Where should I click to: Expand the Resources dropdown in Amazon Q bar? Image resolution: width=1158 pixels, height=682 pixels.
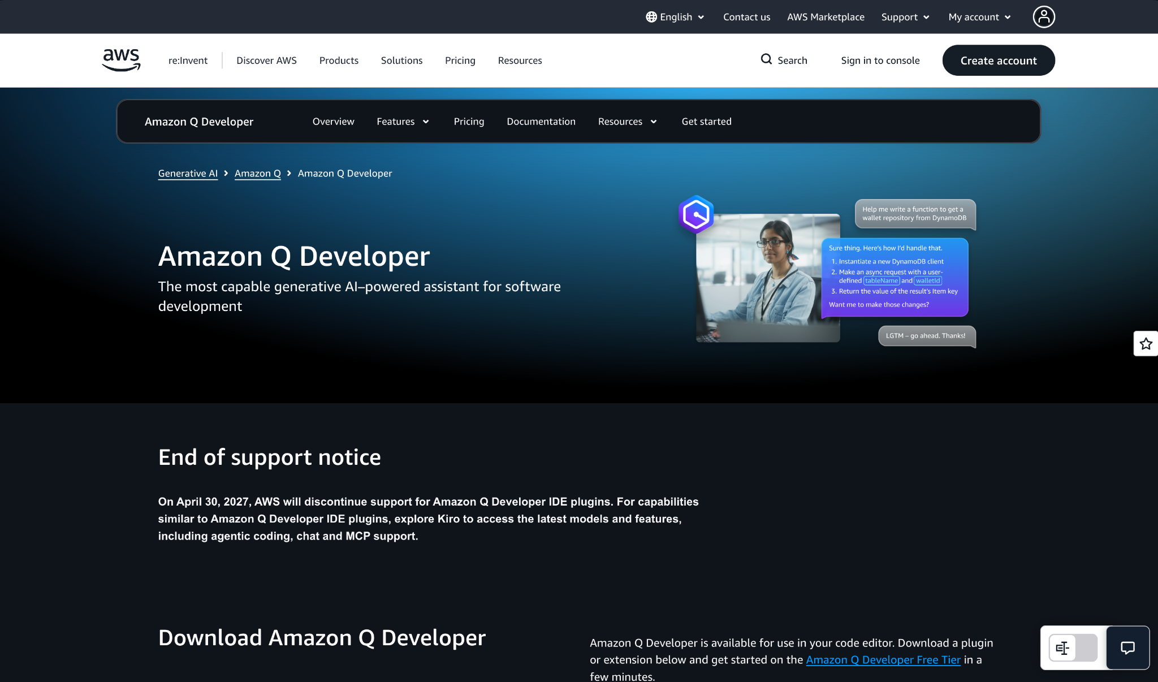tap(628, 122)
